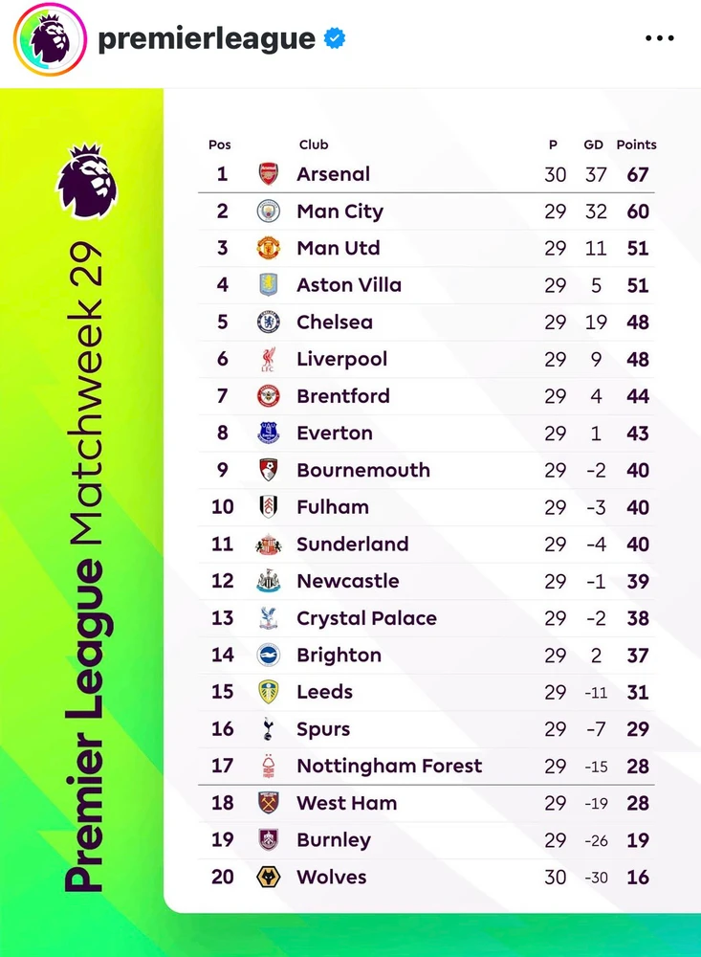Click the three-dot more options button
701x957 pixels.
660,39
